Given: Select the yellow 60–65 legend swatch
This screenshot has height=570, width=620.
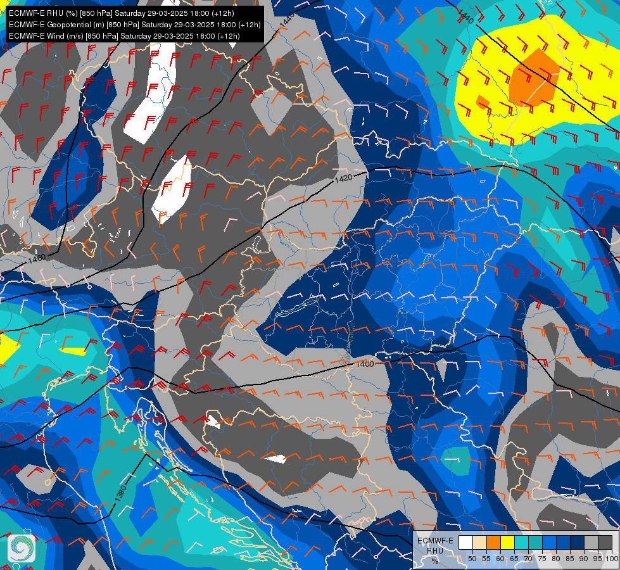Looking at the screenshot, I should [x=508, y=542].
